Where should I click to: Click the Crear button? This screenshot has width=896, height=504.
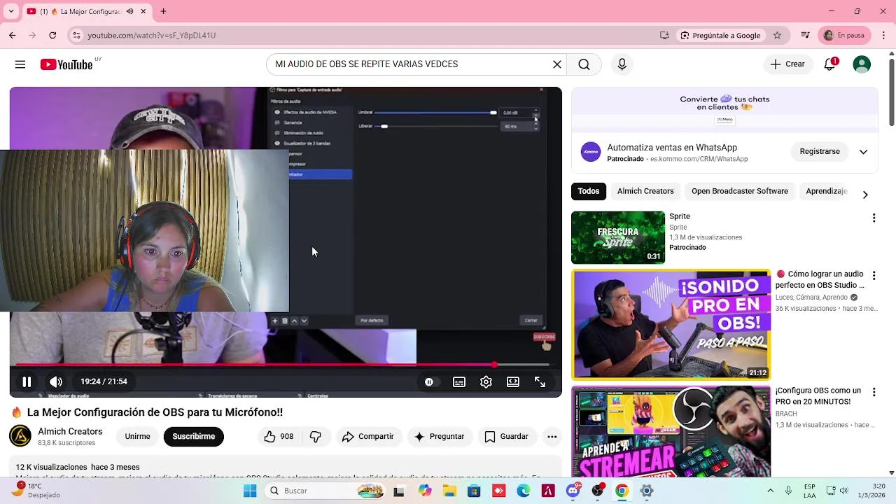(x=788, y=64)
